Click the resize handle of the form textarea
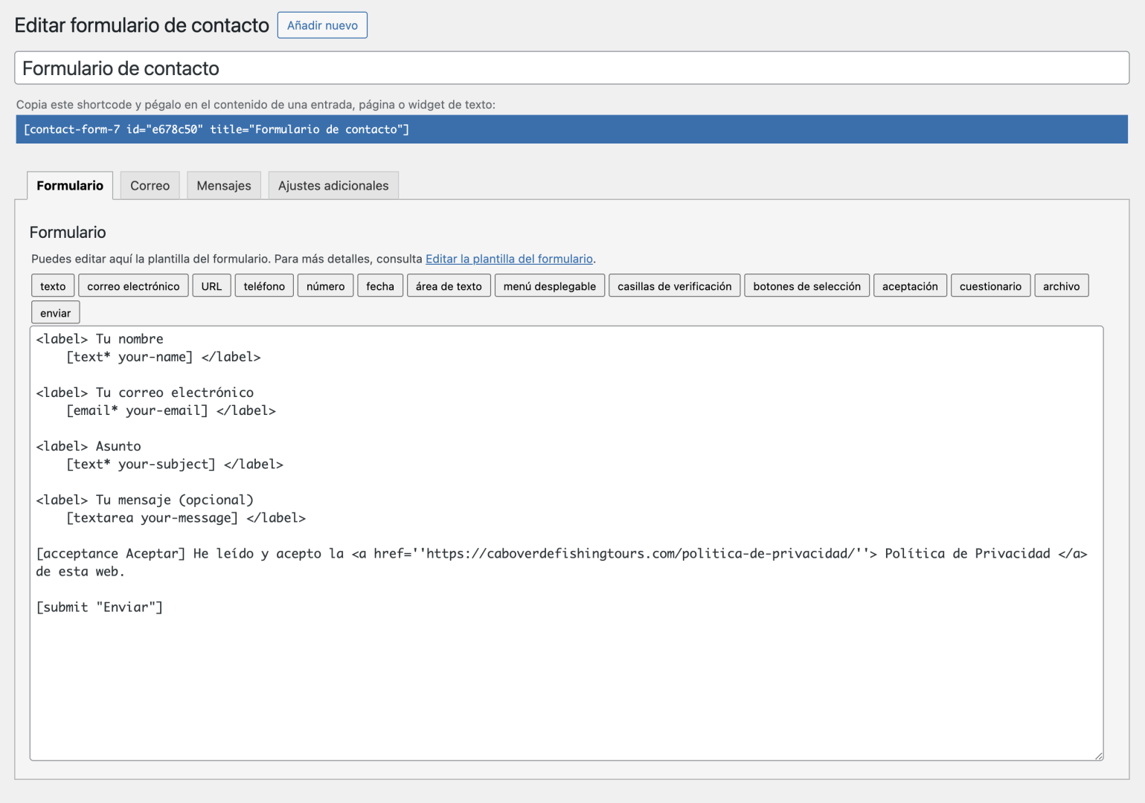This screenshot has height=803, width=1145. [x=1098, y=755]
